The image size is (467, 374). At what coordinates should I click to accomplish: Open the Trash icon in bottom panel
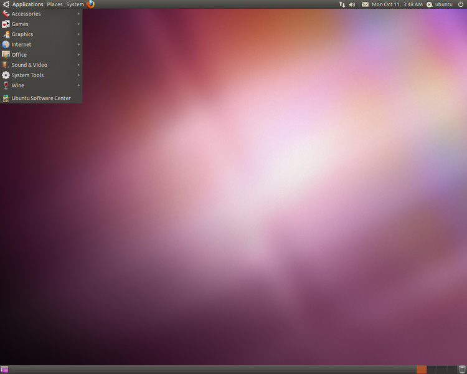coord(462,369)
